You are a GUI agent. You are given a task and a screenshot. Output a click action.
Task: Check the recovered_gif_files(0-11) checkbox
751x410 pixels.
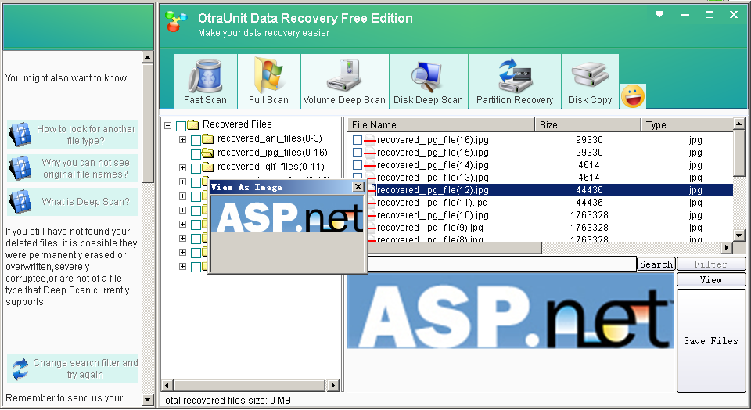[196, 168]
